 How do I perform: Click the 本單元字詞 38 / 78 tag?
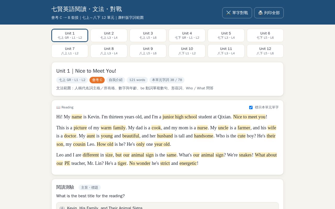tap(167, 80)
